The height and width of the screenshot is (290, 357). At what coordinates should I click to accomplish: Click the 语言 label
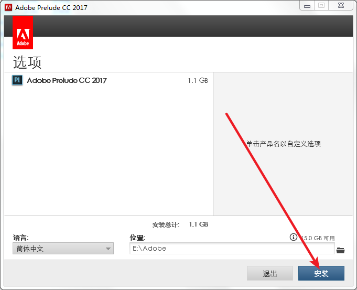21,238
